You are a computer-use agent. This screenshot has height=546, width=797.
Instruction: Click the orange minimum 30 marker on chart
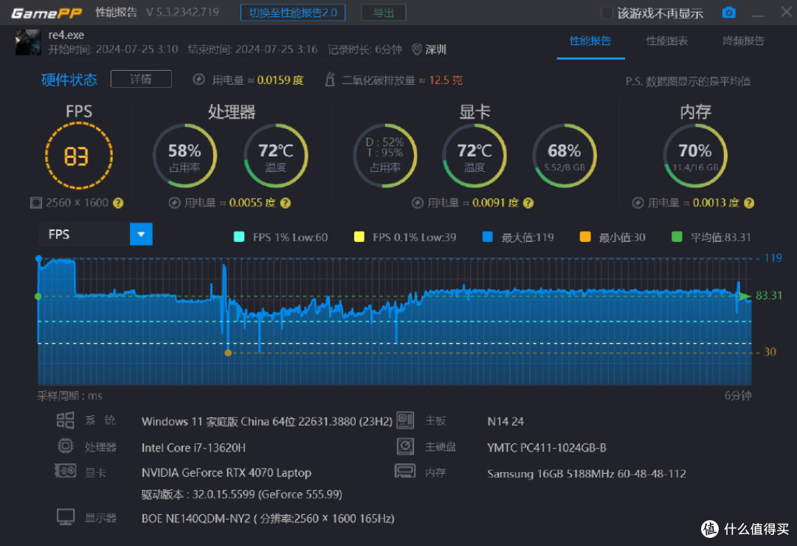[228, 353]
